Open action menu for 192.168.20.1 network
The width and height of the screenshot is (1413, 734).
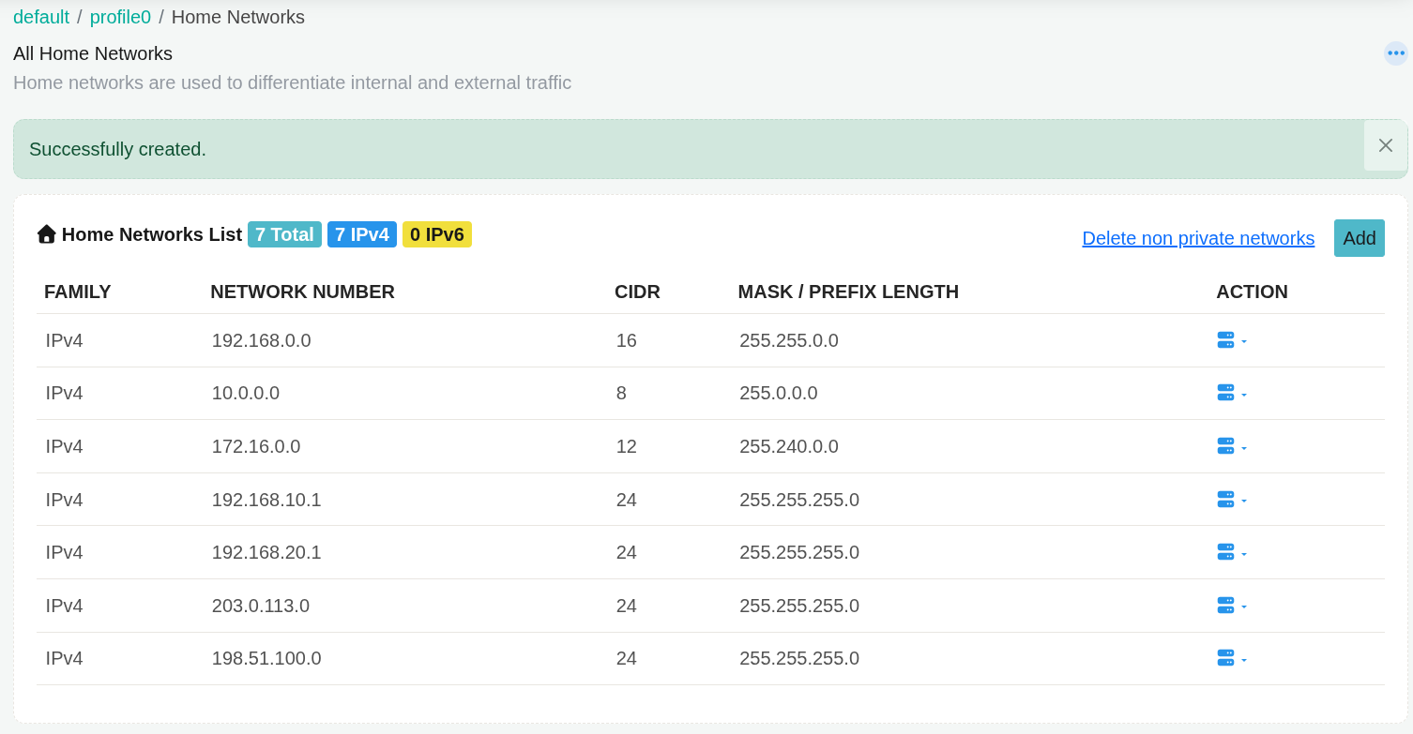click(1232, 552)
